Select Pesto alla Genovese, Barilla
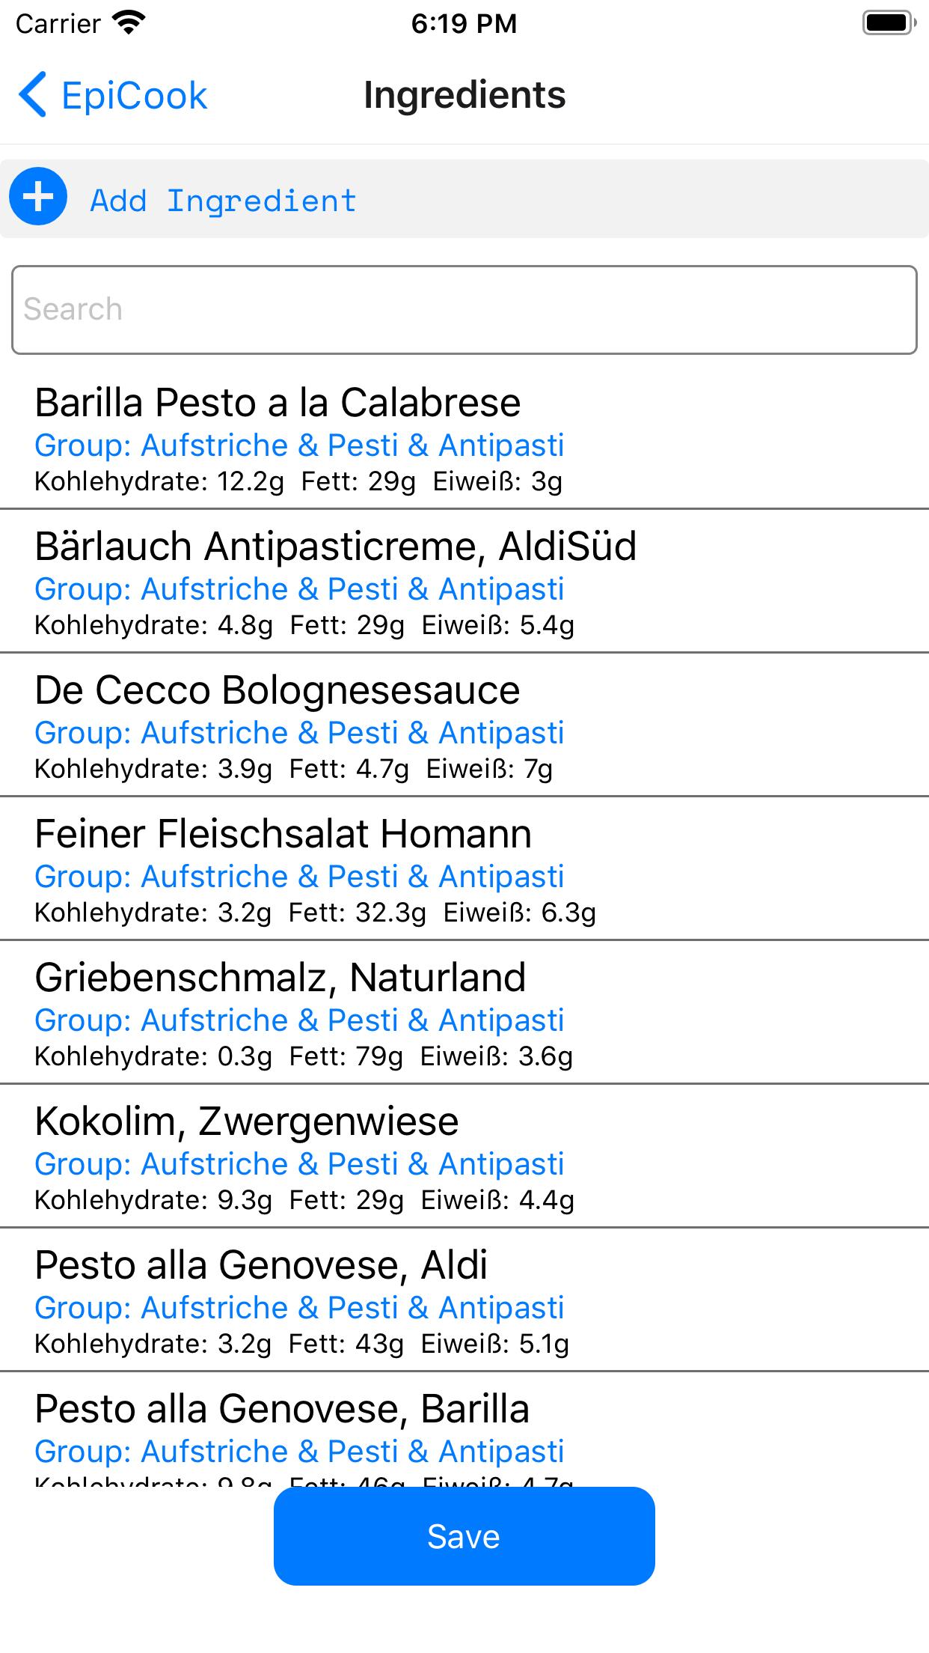Screen dimensions: 929x1653 coord(464,1429)
